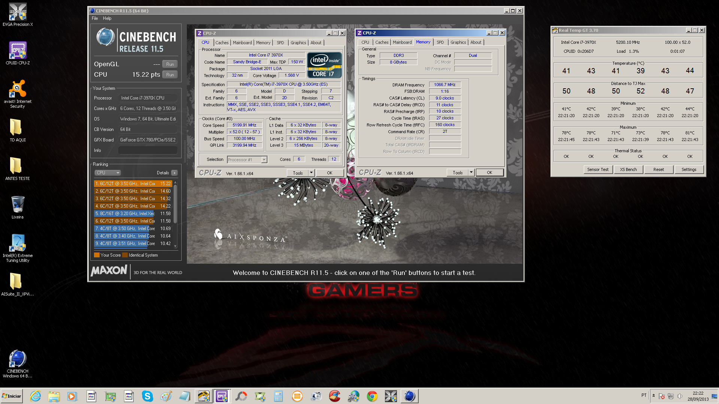Open Cinebench File menu

pos(95,18)
